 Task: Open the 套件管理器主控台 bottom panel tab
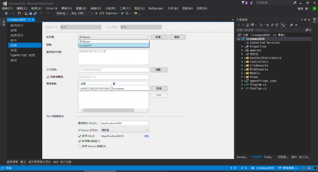coord(39,162)
